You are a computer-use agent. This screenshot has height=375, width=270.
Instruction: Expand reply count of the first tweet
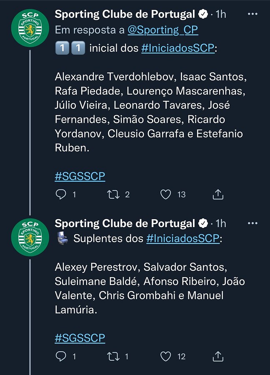click(x=74, y=194)
